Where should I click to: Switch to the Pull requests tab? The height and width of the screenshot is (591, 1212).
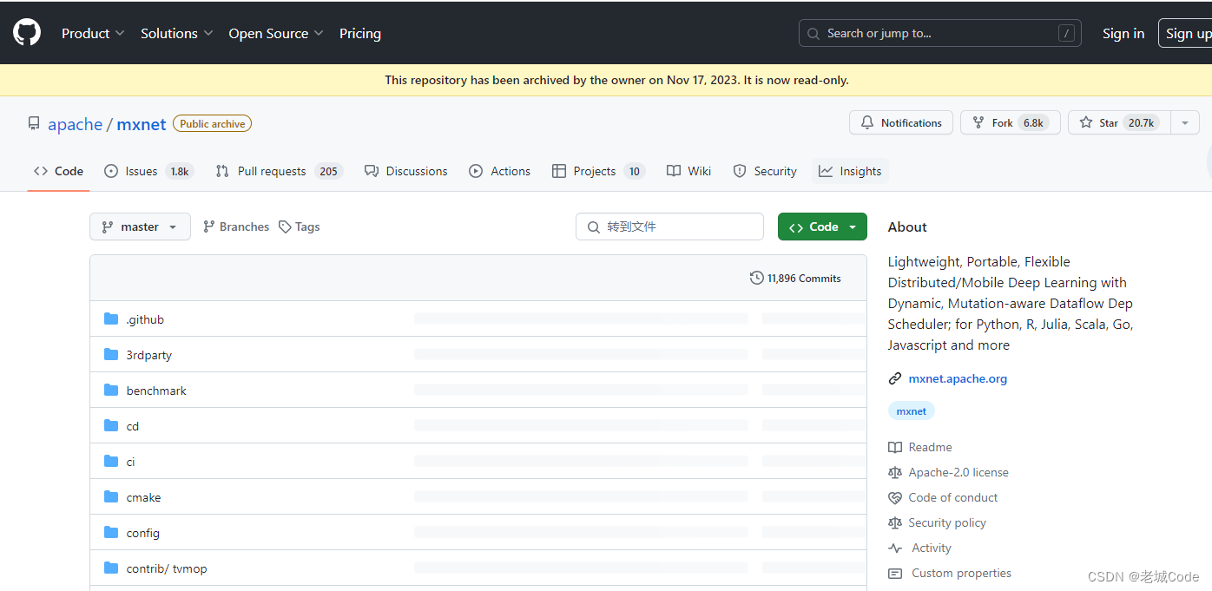coord(279,171)
